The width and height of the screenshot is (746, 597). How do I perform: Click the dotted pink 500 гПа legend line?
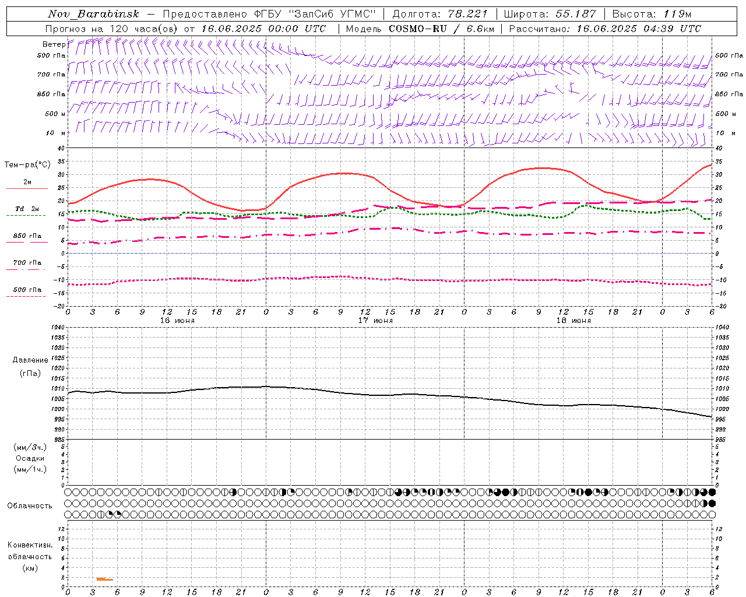point(26,296)
